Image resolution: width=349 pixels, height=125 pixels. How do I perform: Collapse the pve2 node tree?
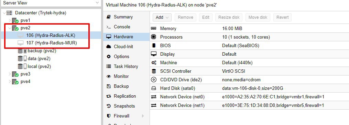pos(10,28)
